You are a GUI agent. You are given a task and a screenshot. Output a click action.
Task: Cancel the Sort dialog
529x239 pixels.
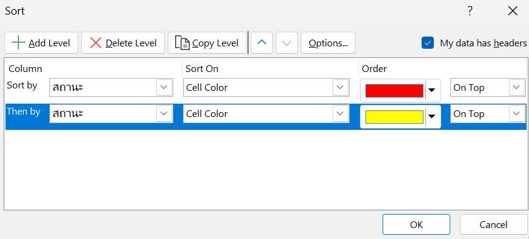point(494,224)
